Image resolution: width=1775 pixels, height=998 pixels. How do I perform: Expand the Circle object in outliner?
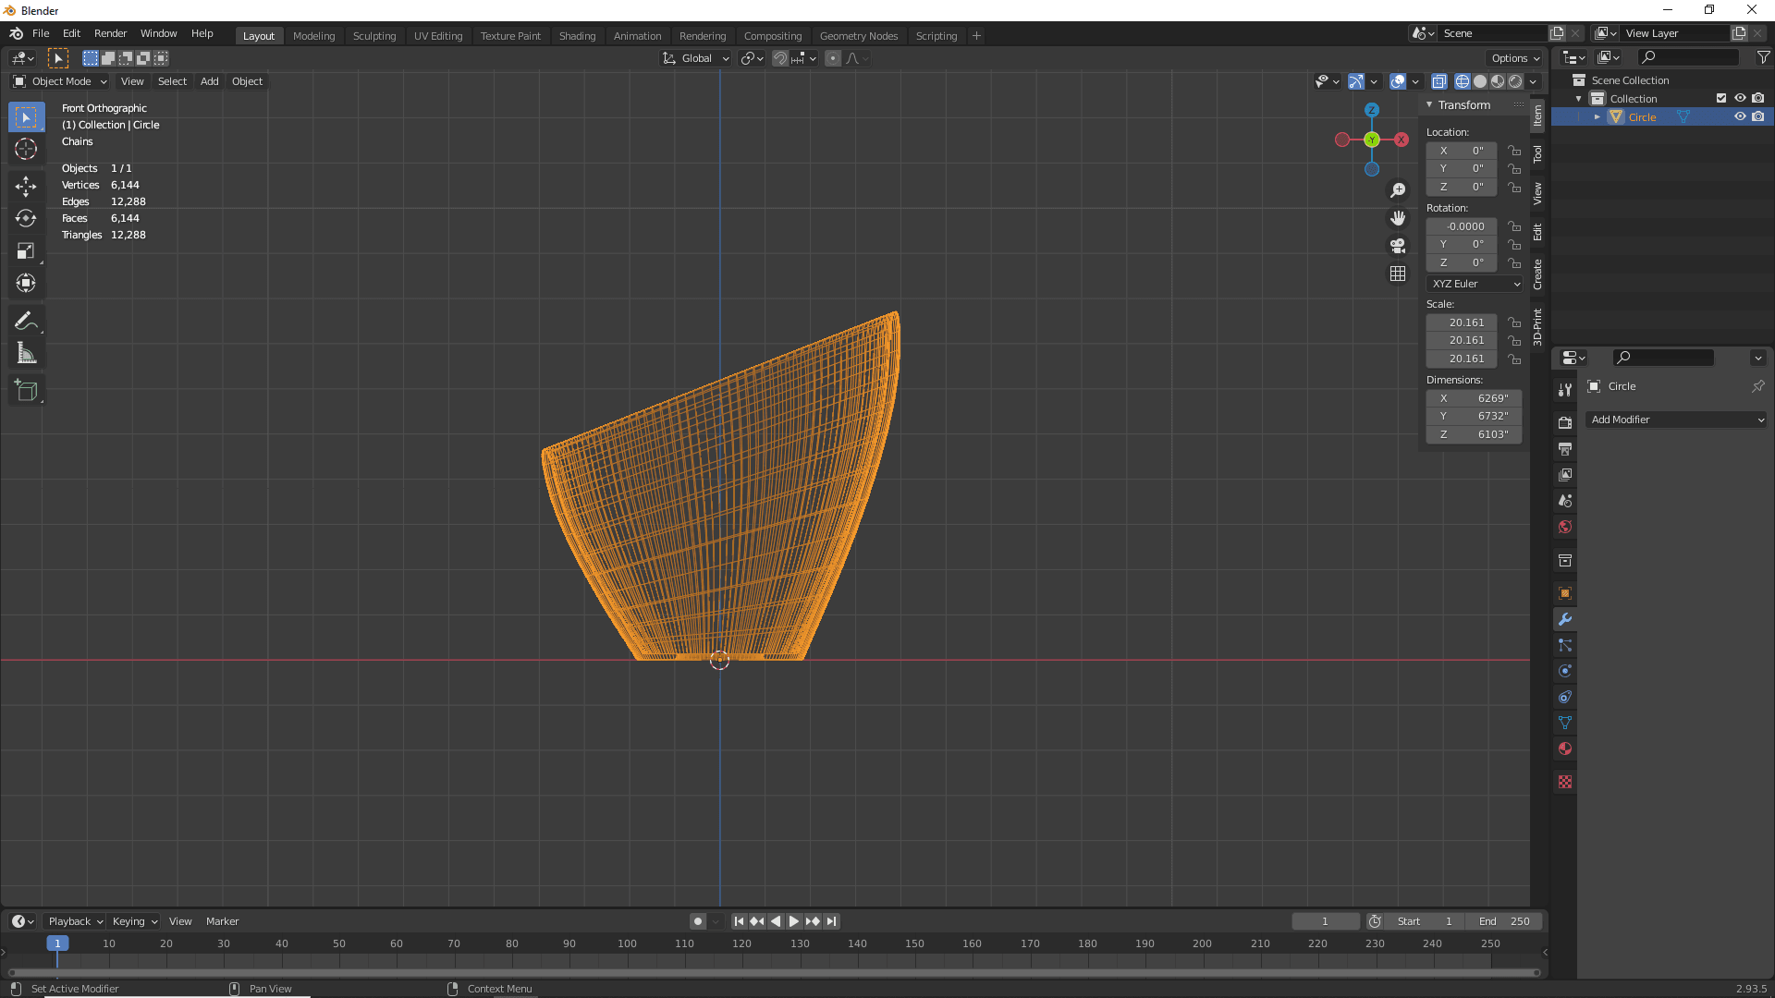coord(1597,117)
